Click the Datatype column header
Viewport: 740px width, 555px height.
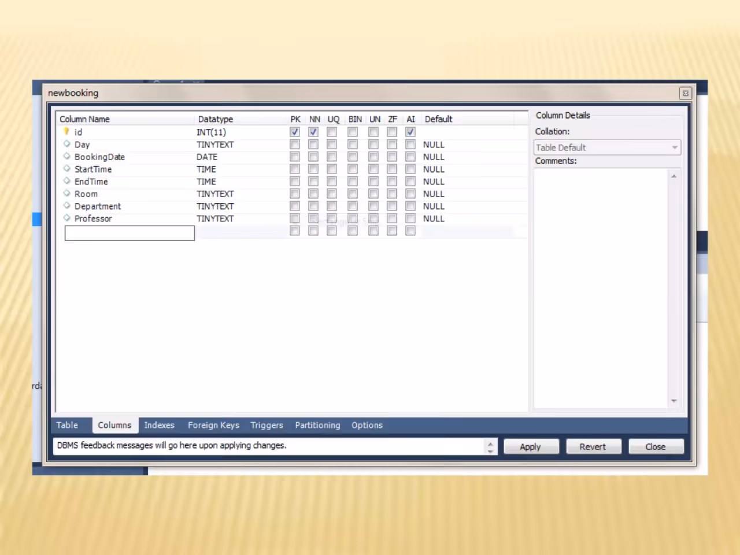coord(216,119)
